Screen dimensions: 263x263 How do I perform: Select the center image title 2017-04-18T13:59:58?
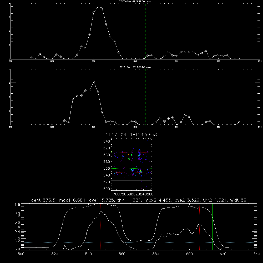[131, 135]
